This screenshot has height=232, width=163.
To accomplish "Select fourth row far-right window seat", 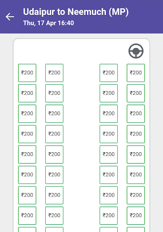I will (x=136, y=134).
